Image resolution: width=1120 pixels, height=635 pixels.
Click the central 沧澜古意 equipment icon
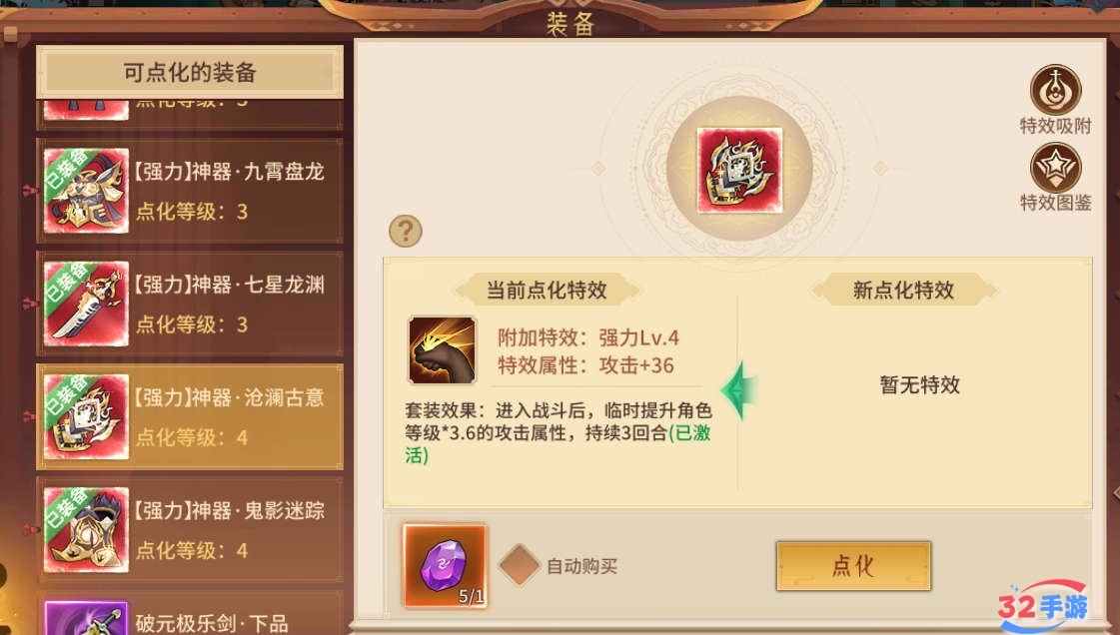click(x=739, y=171)
